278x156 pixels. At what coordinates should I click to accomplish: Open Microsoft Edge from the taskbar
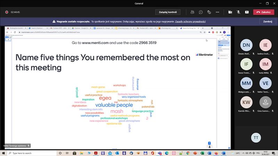click(167, 153)
